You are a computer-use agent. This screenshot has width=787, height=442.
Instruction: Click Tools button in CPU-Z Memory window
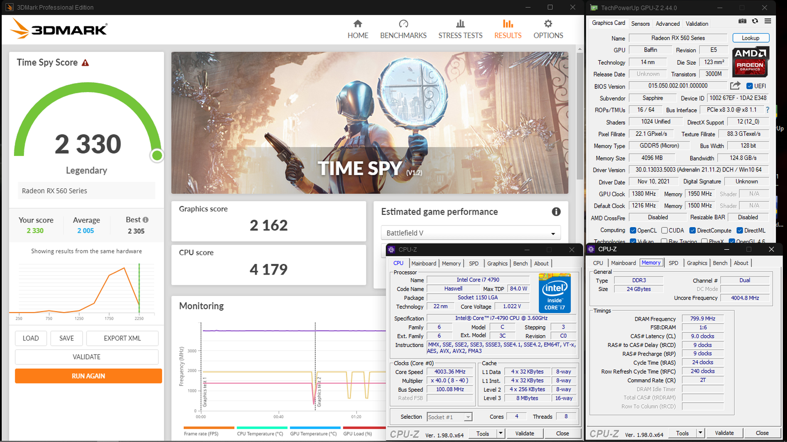682,433
